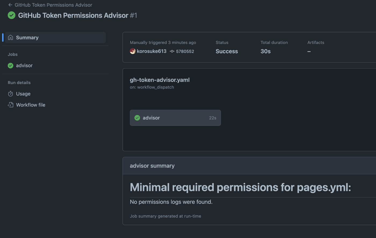
Task: Click the advisor summary header
Action: (152, 166)
